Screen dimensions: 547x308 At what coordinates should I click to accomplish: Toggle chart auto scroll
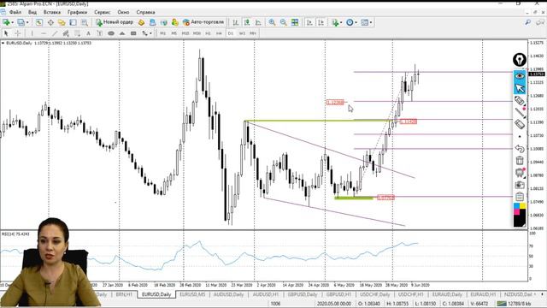click(x=309, y=22)
